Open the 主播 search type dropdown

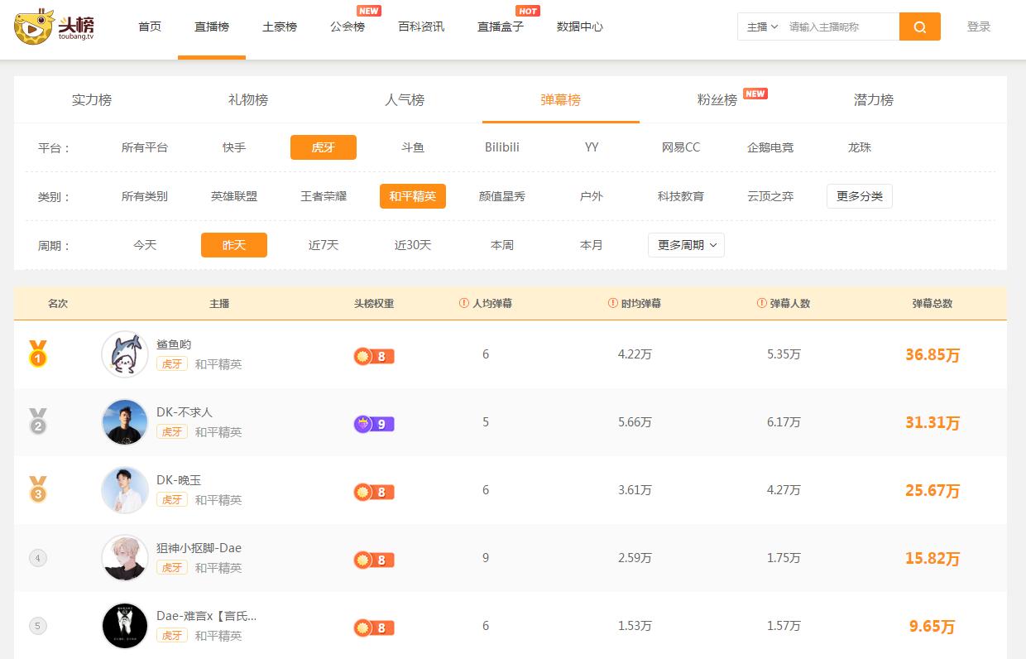click(x=762, y=26)
